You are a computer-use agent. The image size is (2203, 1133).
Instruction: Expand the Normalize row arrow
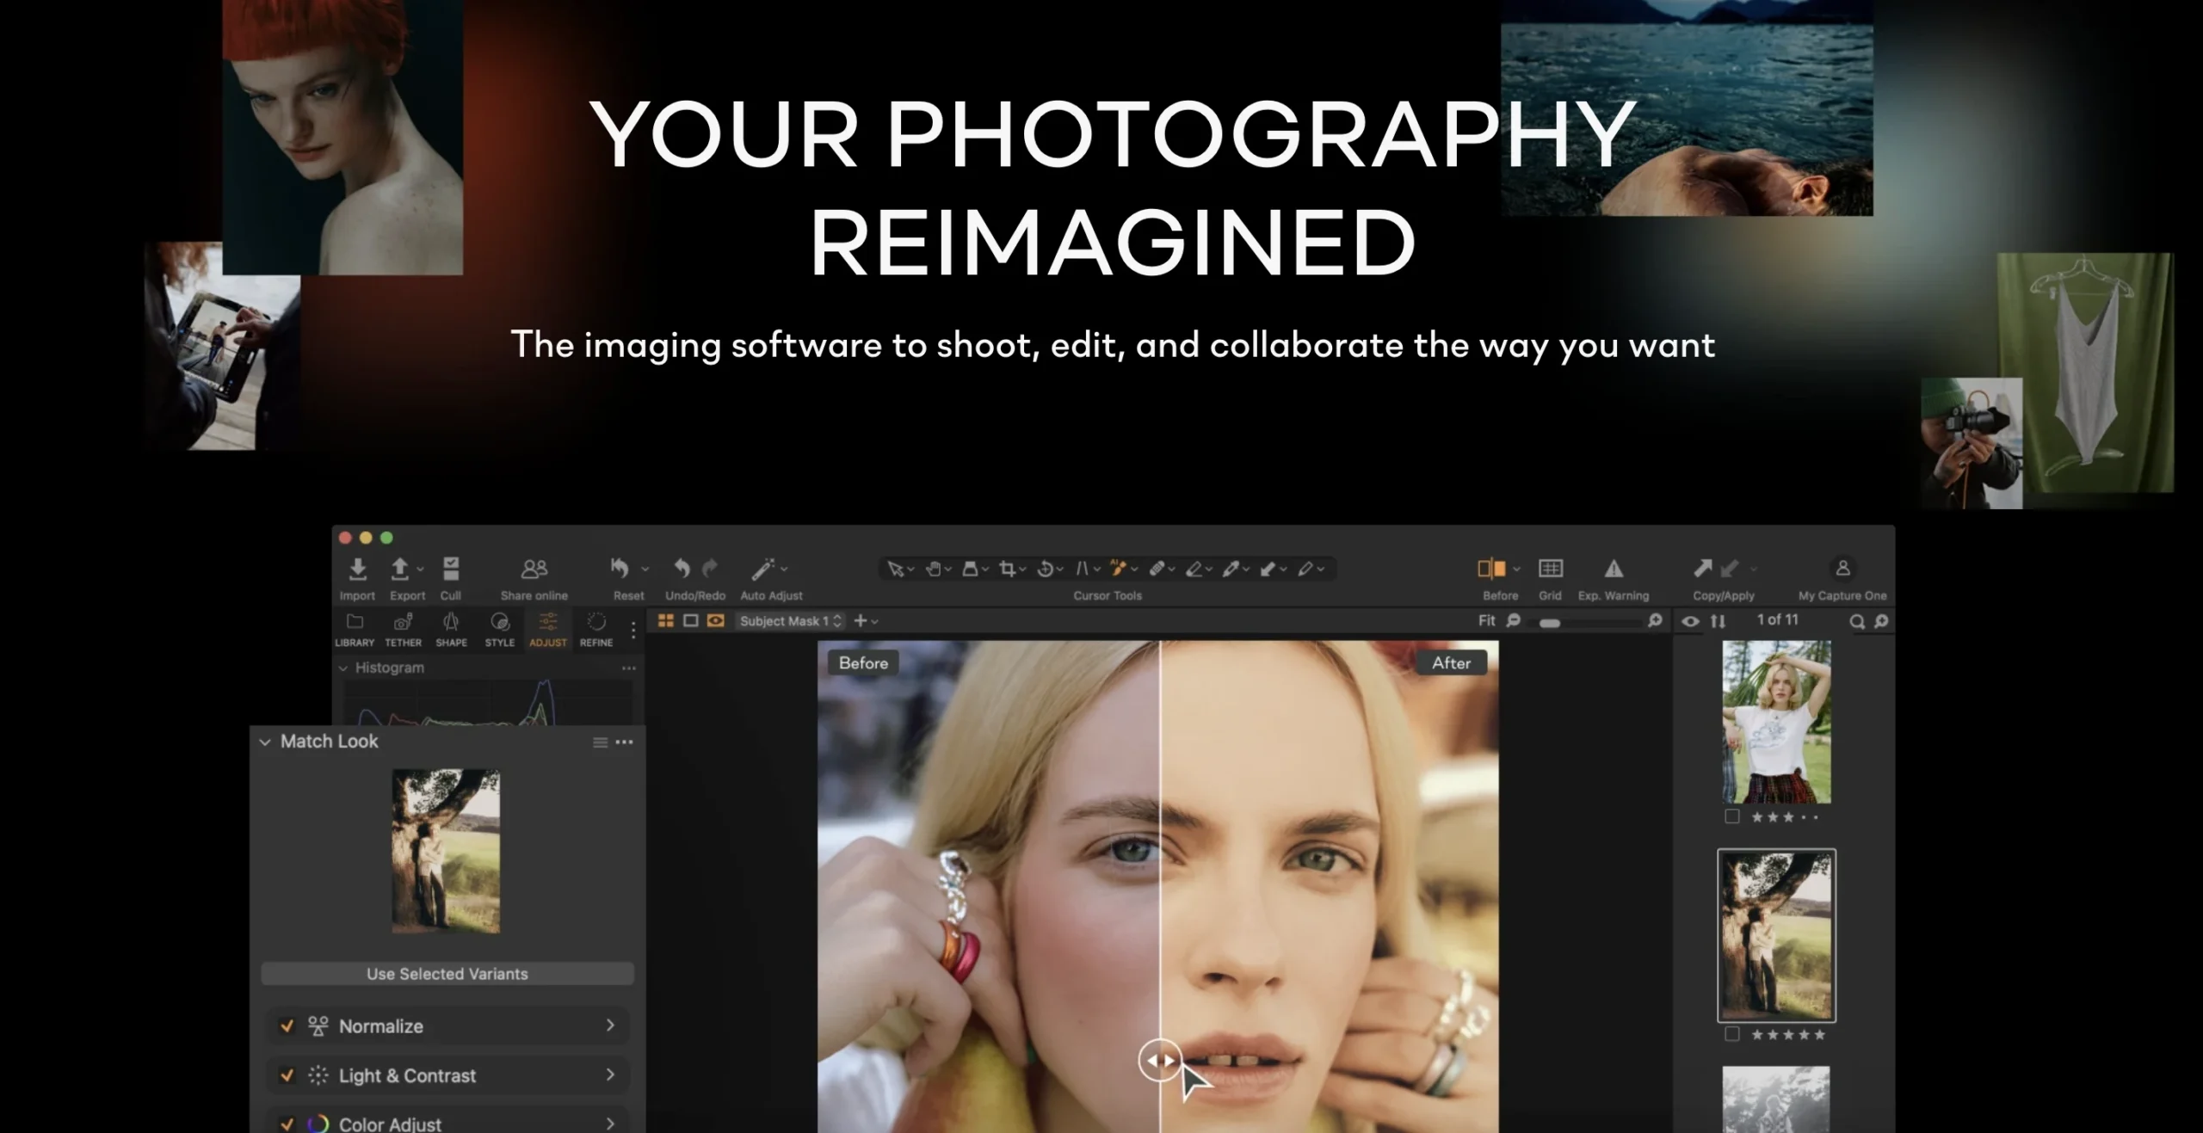click(x=610, y=1025)
